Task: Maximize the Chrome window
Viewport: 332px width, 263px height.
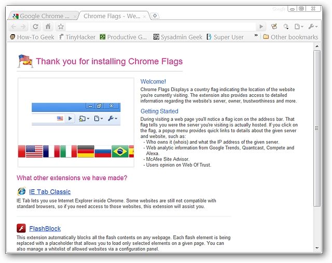Action: 301,9
